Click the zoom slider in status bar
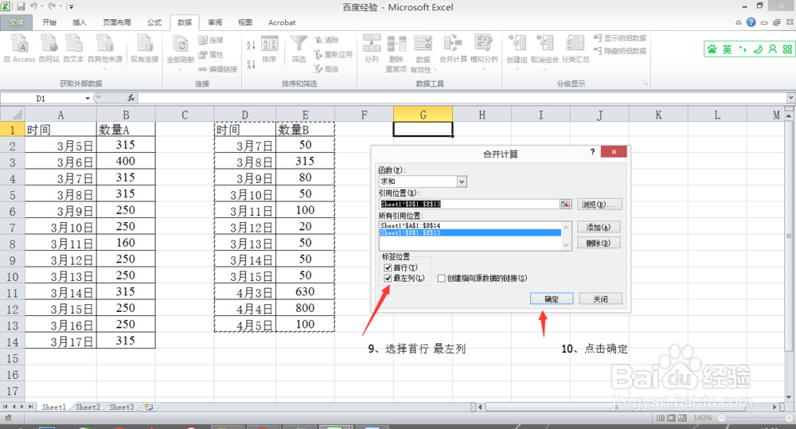796x429 pixels. [x=755, y=418]
